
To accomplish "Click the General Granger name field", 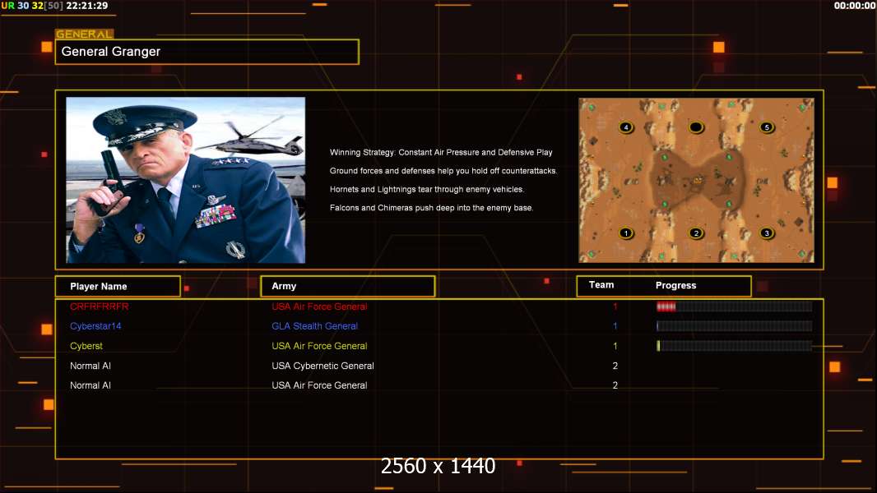I will (206, 52).
